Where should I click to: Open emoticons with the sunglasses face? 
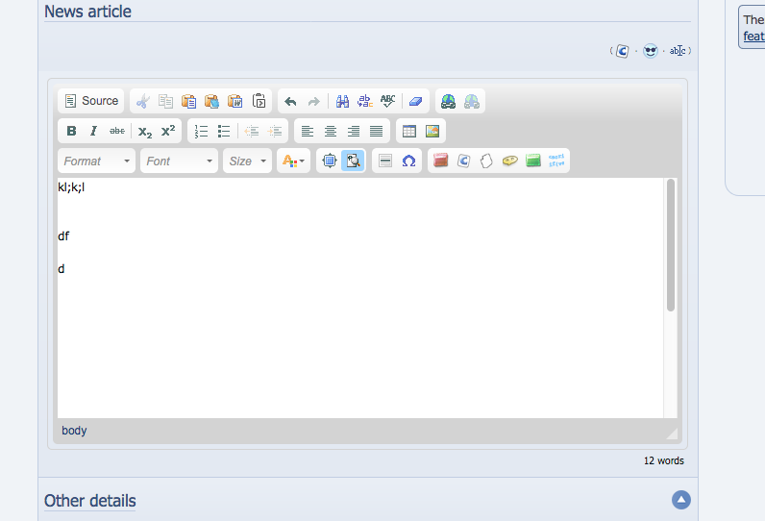pos(650,51)
